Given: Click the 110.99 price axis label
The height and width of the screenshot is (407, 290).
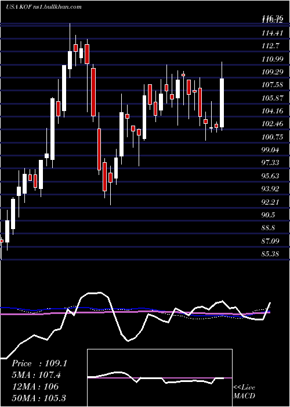Looking at the screenshot, I should 271,59.
